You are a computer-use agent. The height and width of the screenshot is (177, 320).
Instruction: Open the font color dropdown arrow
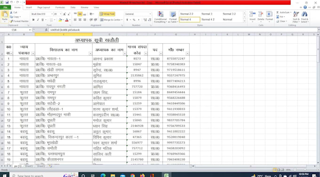(x=70, y=20)
